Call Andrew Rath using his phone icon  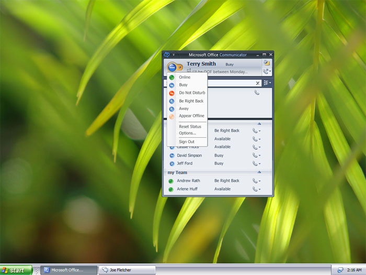(255, 181)
